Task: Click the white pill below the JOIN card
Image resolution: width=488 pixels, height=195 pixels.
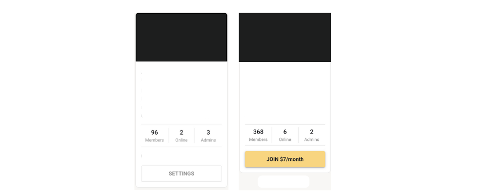Action: [x=284, y=181]
